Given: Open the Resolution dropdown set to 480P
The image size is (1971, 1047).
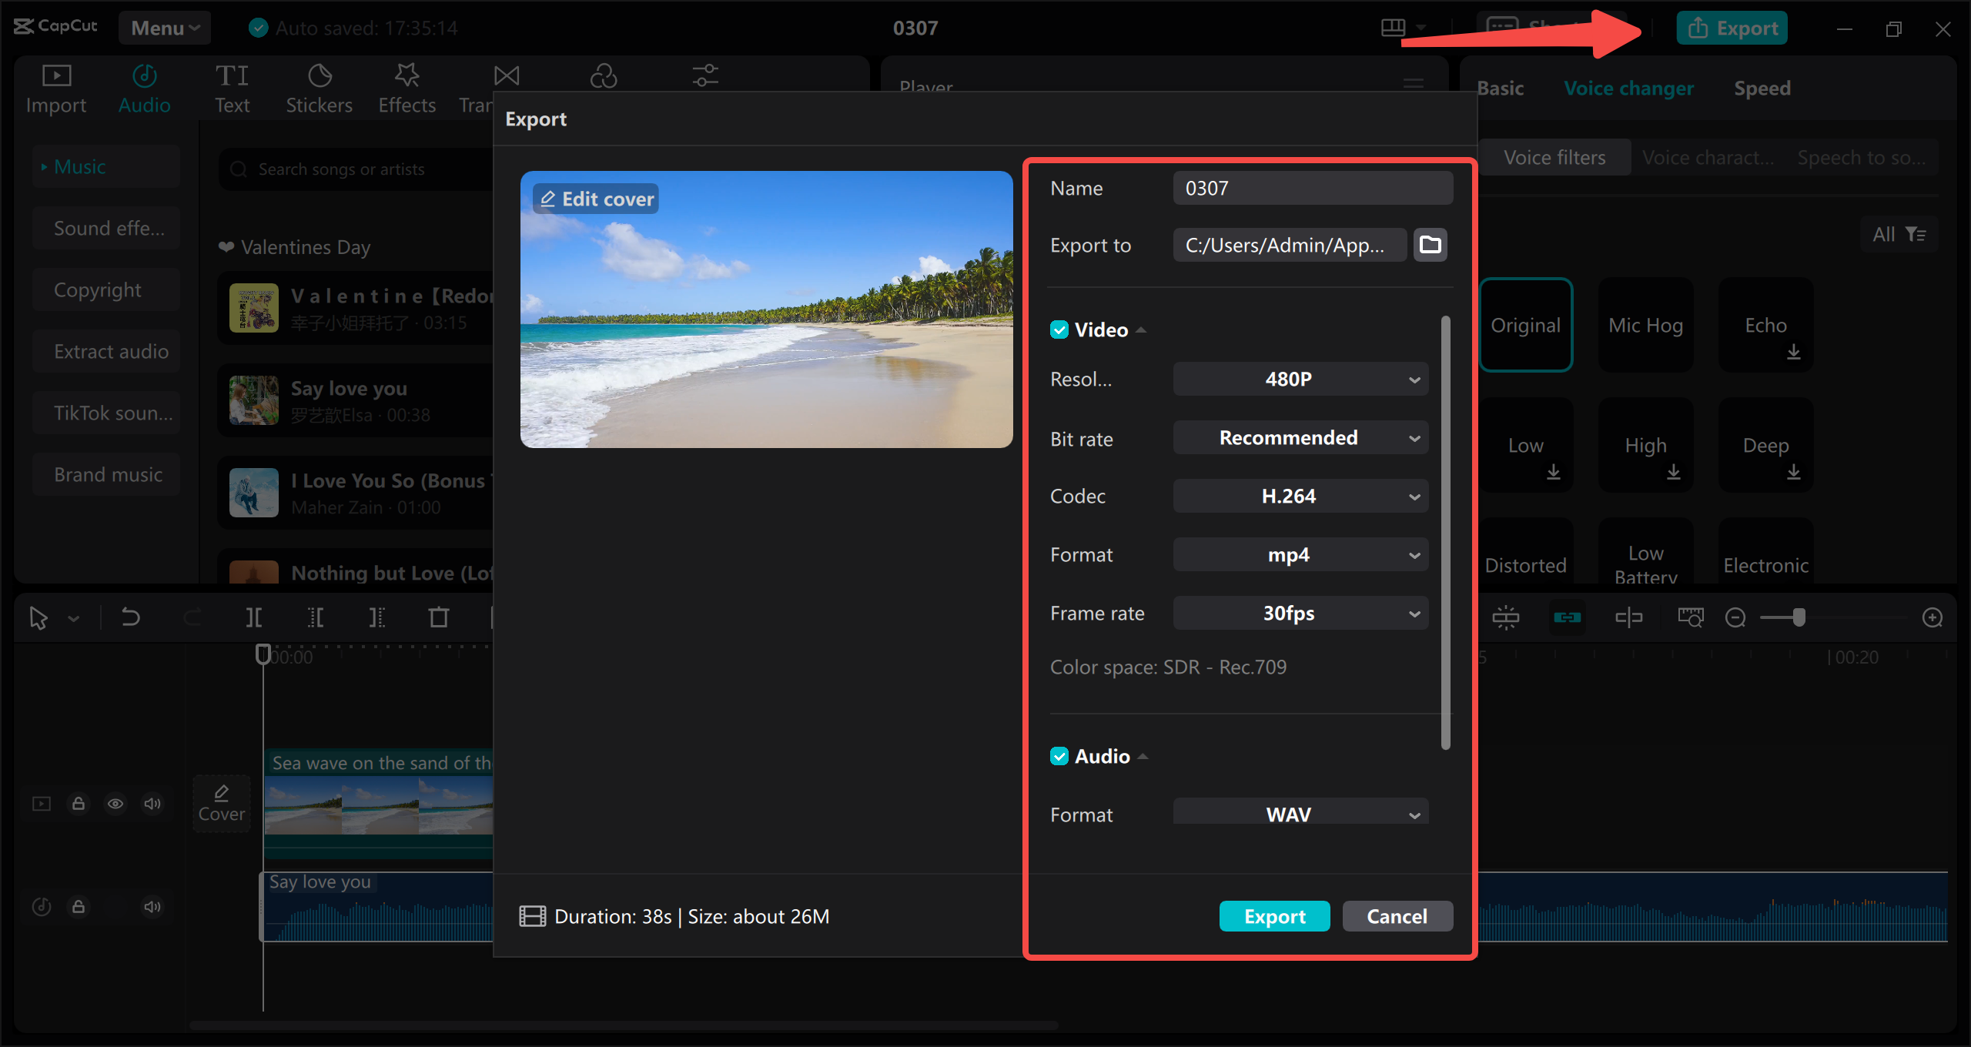Looking at the screenshot, I should (x=1300, y=378).
